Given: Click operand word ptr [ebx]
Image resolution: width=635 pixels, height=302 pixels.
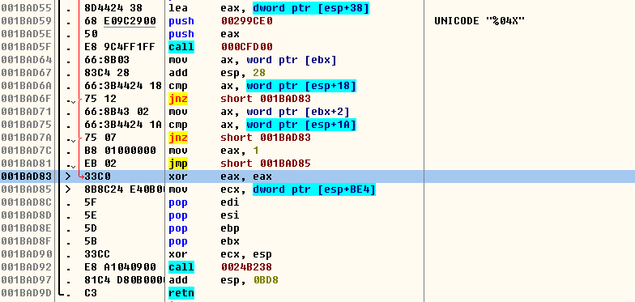Looking at the screenshot, I should pyautogui.click(x=292, y=60).
